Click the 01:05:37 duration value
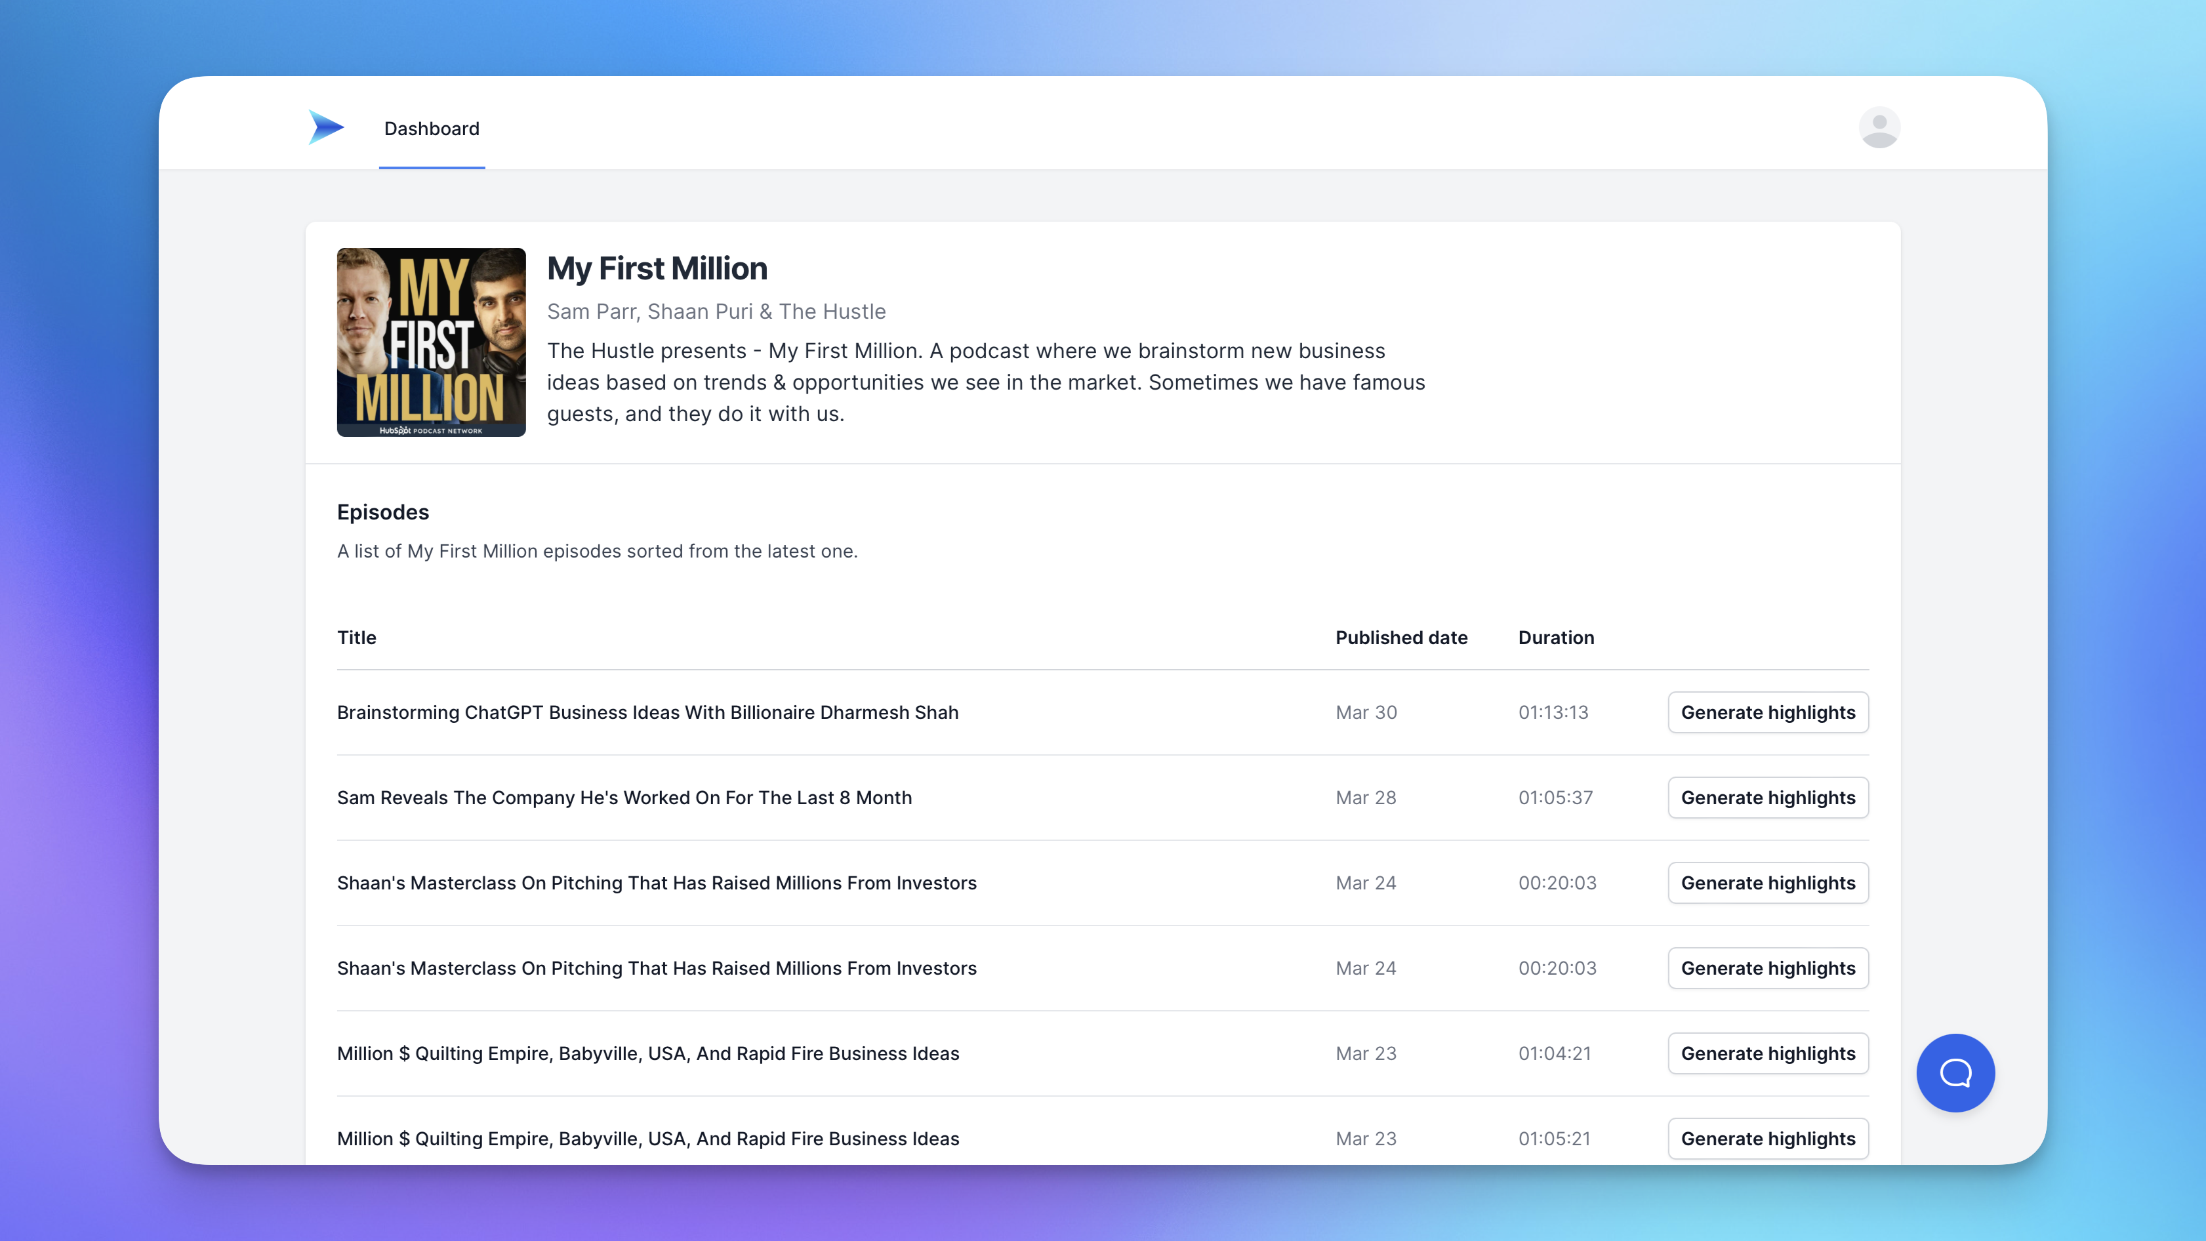Viewport: 2206px width, 1241px height. [x=1555, y=798]
